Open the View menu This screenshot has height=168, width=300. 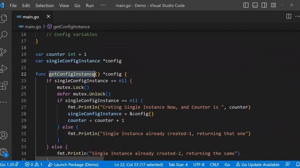click(x=64, y=6)
